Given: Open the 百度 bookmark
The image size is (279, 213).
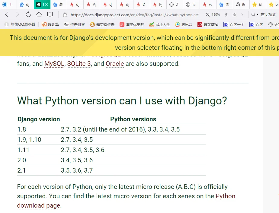Looking at the screenshot, I should coord(256,24).
